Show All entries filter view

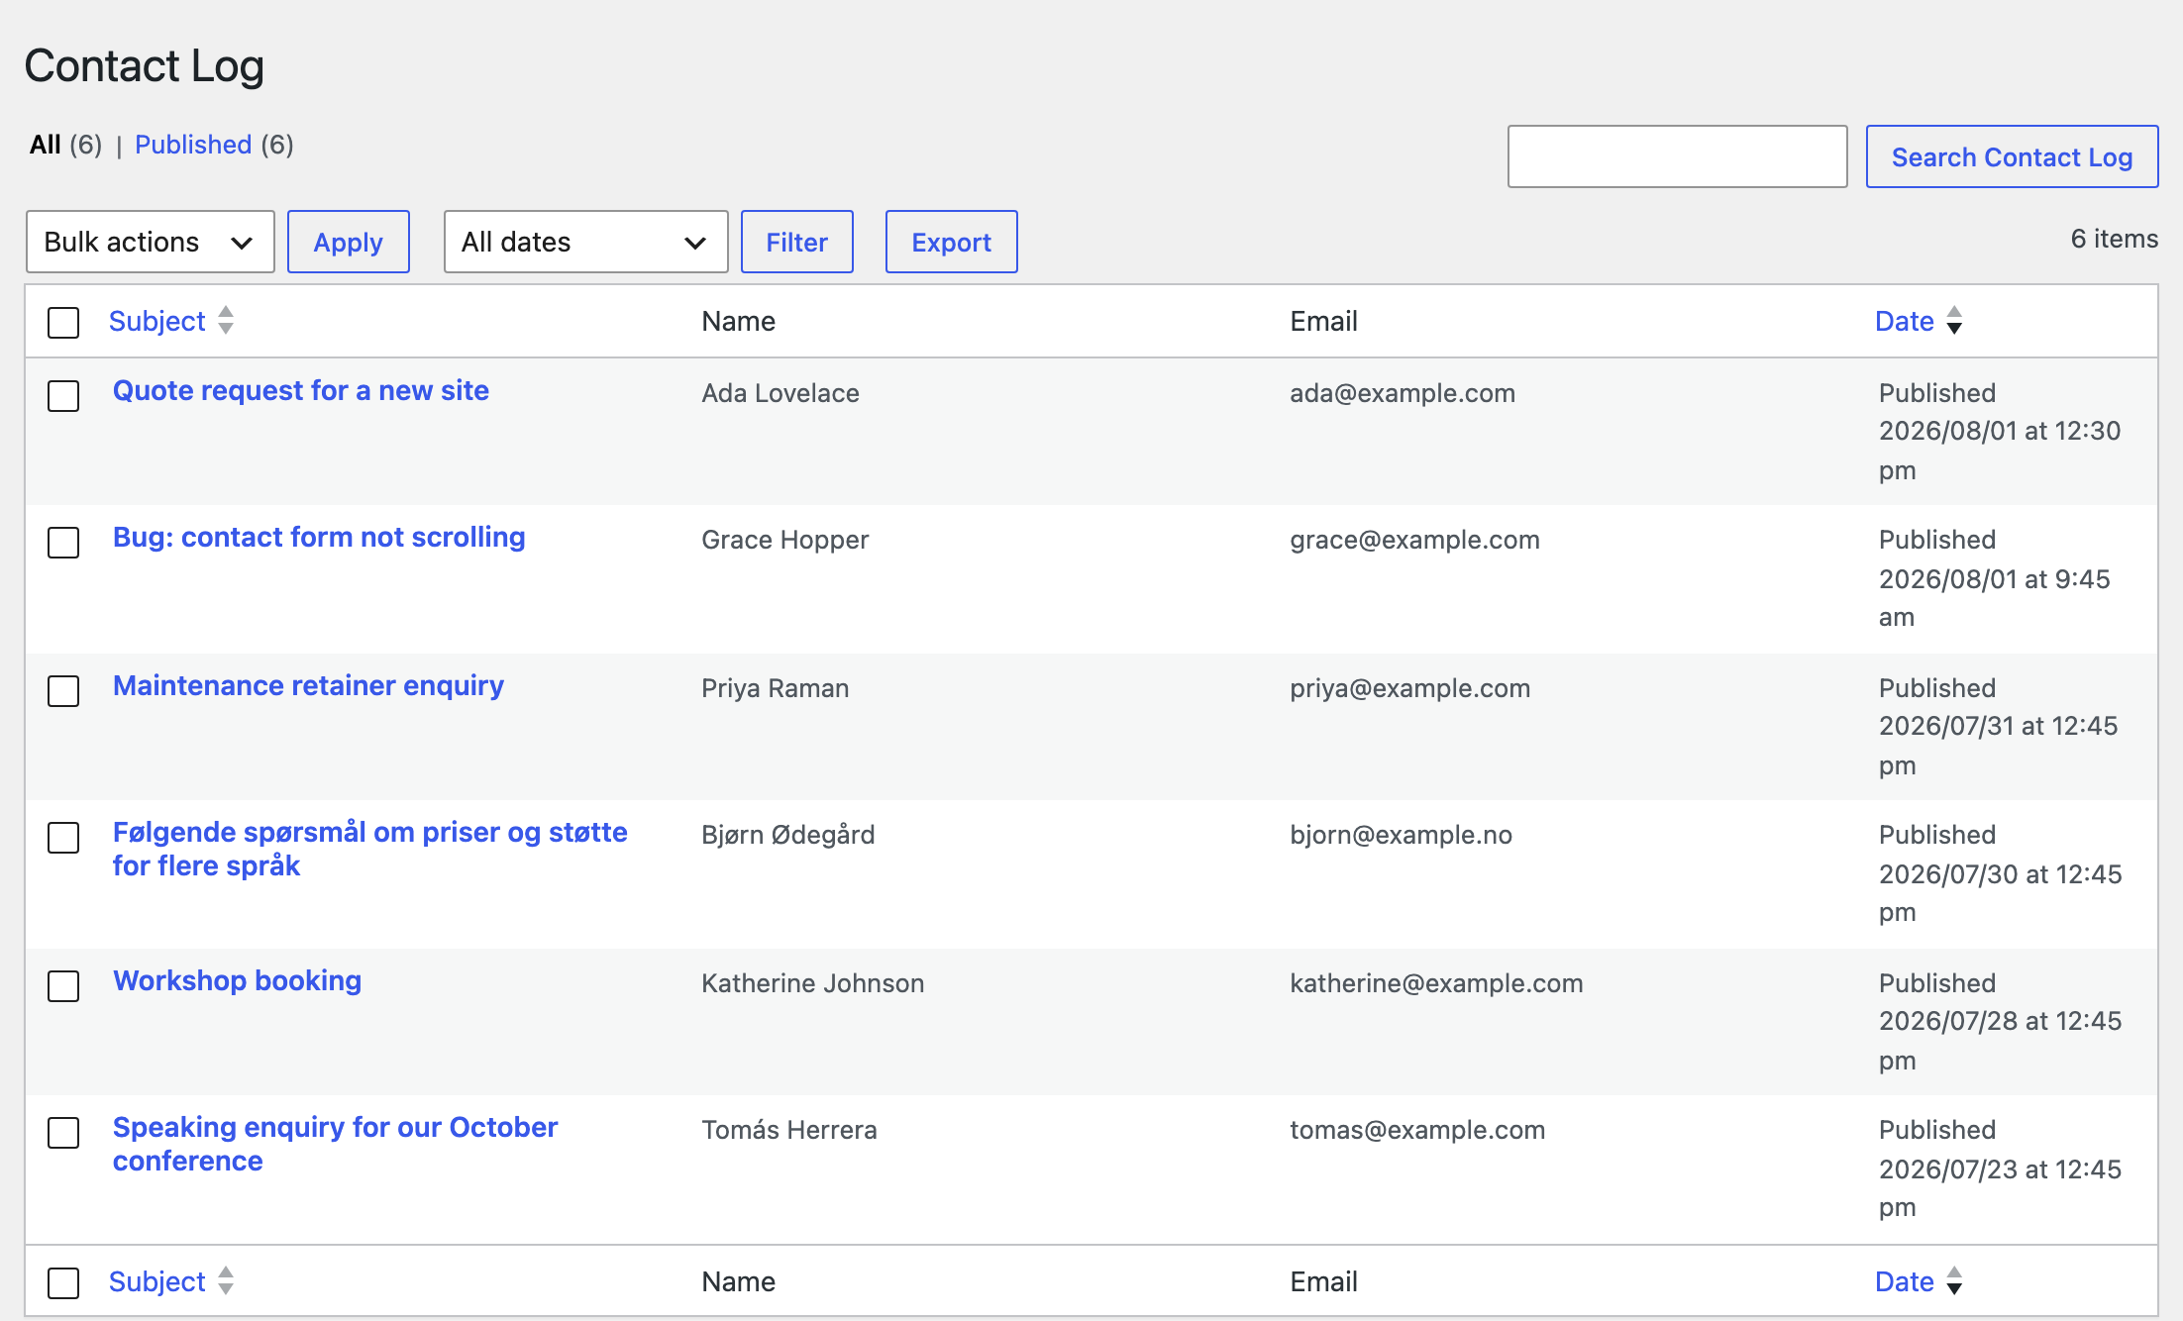coord(46,145)
